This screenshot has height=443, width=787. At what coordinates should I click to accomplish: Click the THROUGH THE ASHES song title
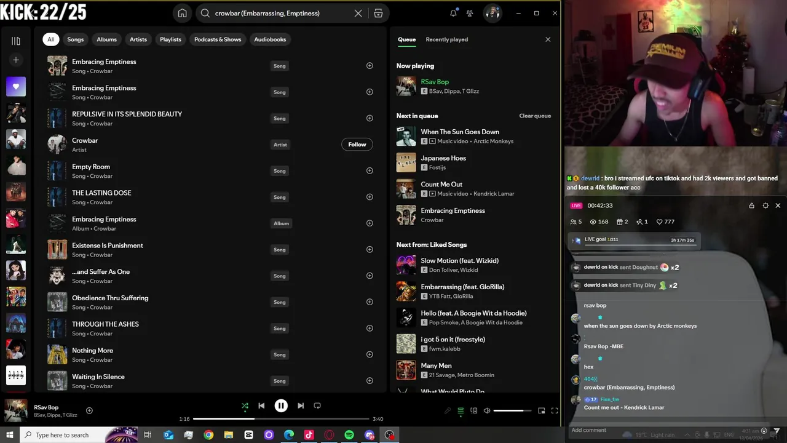[105, 324]
